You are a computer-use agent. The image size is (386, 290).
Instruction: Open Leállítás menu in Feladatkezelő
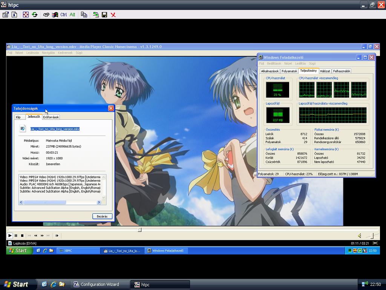pyautogui.click(x=300, y=63)
